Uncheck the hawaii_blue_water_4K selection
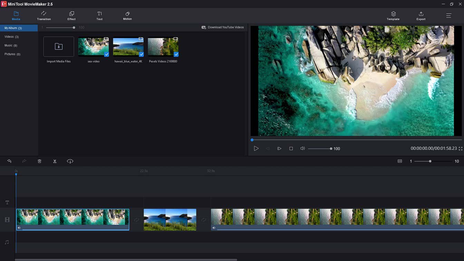The height and width of the screenshot is (261, 464). pyautogui.click(x=141, y=54)
